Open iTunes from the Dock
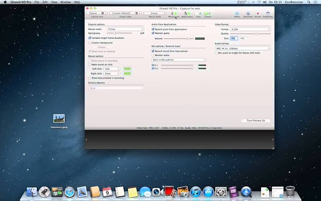The width and height of the screenshot is (321, 201). 195,192
